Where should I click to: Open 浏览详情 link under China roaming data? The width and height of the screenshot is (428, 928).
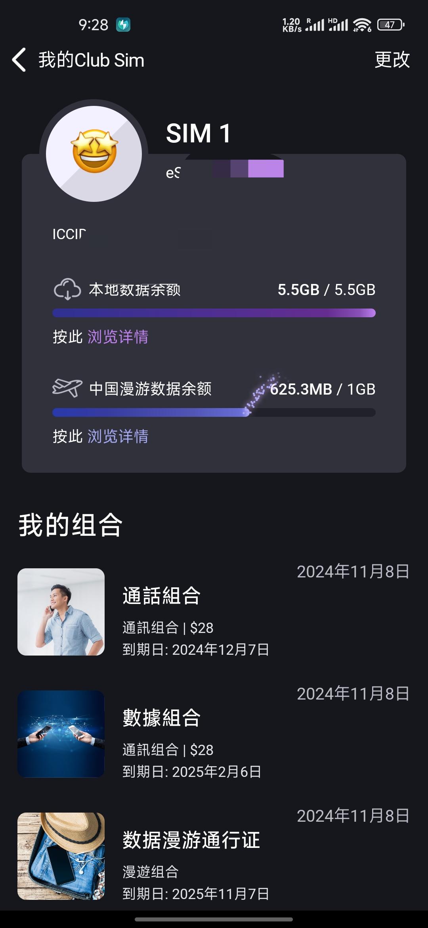(x=118, y=436)
